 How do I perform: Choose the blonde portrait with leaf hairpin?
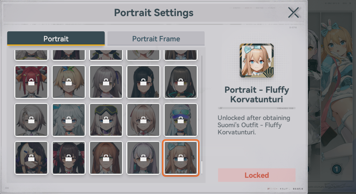click(x=69, y=82)
